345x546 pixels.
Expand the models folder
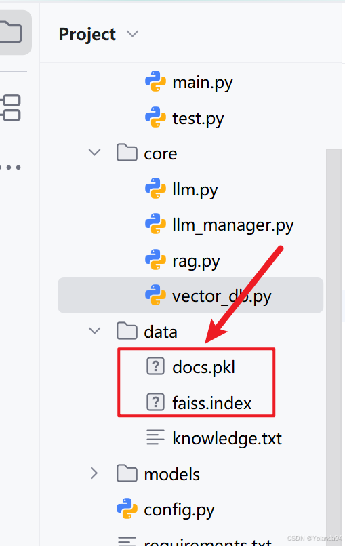(94, 473)
